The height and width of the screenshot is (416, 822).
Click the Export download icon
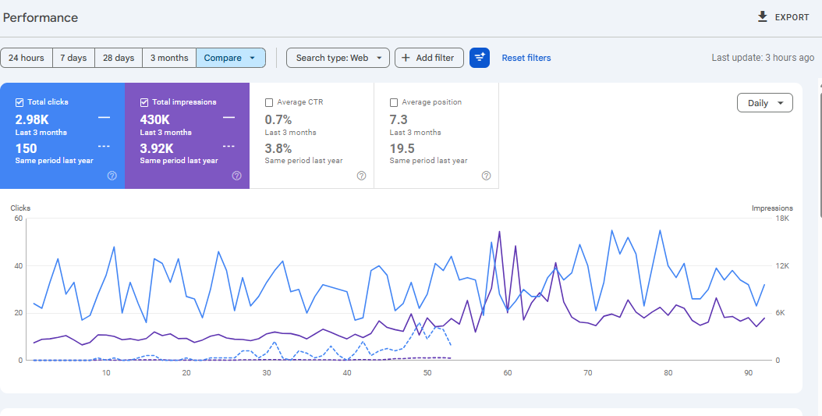pyautogui.click(x=762, y=17)
